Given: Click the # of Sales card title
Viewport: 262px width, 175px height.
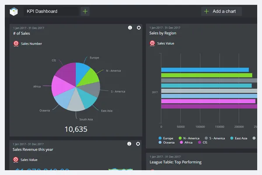Looking at the screenshot, I should click(x=21, y=33).
